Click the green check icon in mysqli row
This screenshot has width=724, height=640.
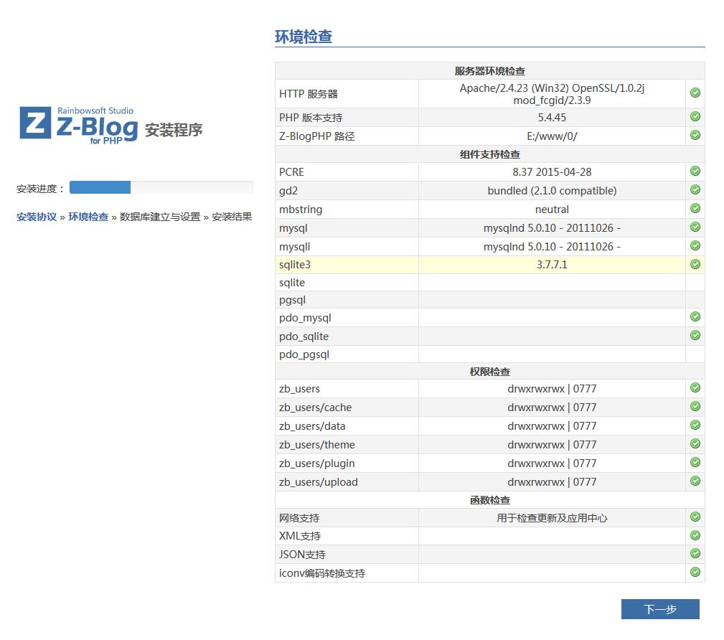click(695, 245)
